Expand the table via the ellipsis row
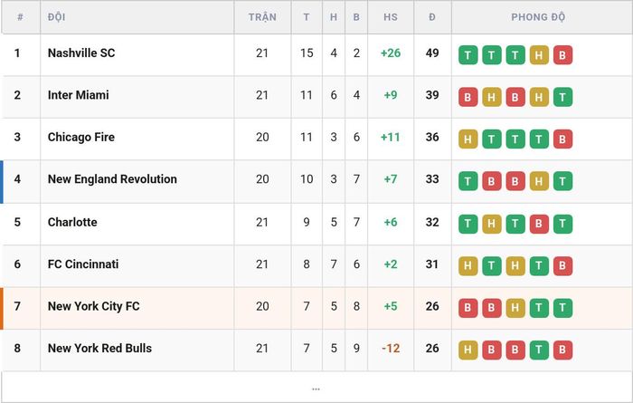The image size is (633, 403). 316,389
